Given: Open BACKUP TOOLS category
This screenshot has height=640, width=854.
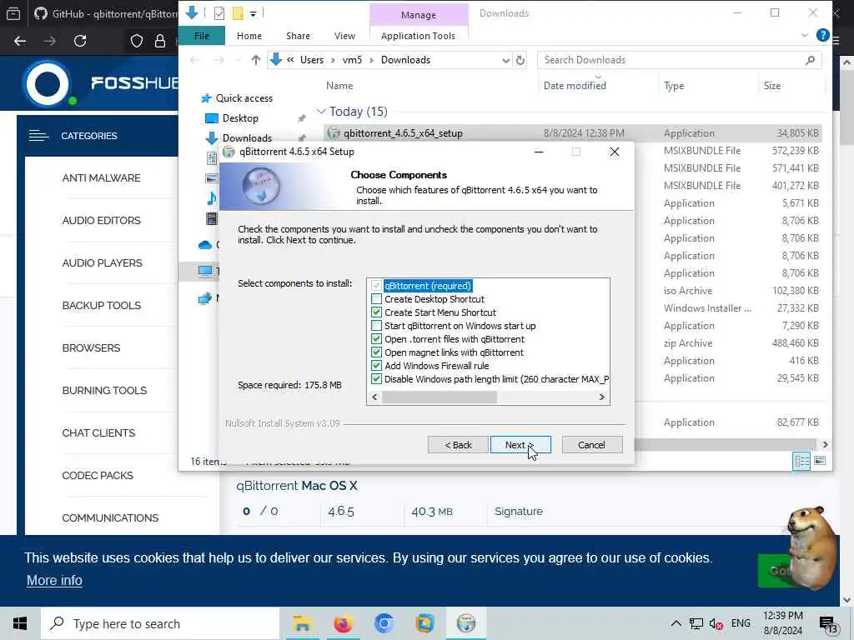Looking at the screenshot, I should pyautogui.click(x=101, y=305).
